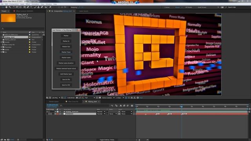Open the Composition menu
Screen dimensions: 251x141
tap(14, 4)
